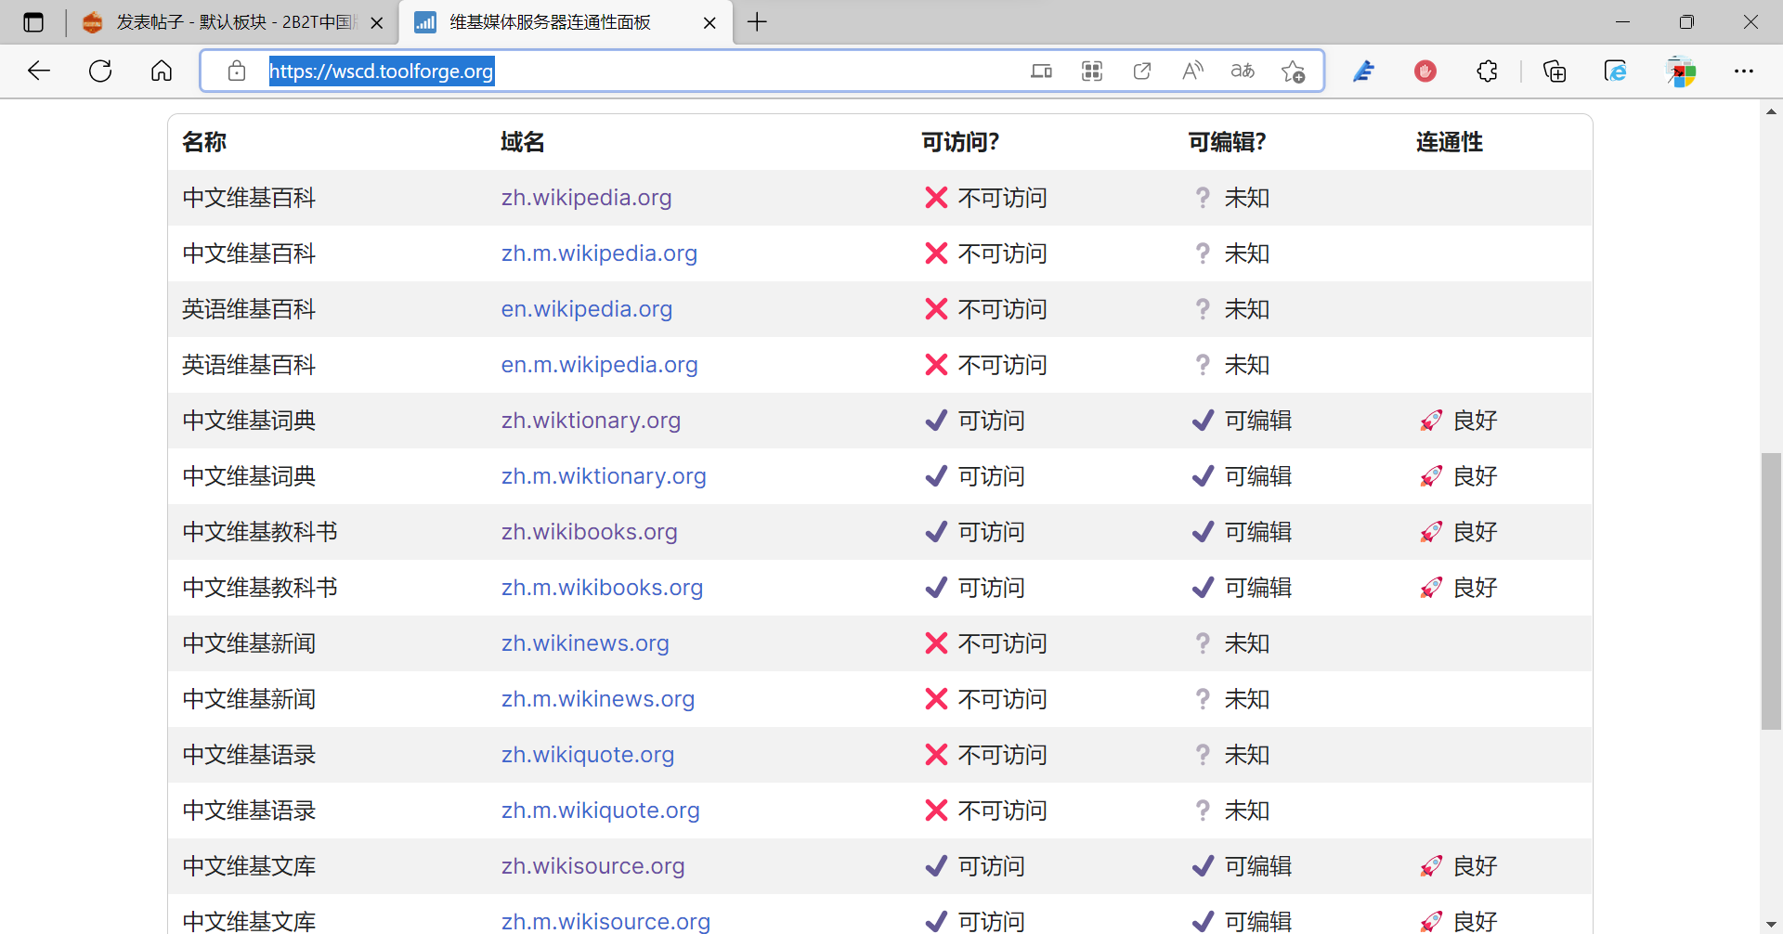Open zh.m.wikisource.org link
This screenshot has width=1783, height=934.
605,921
